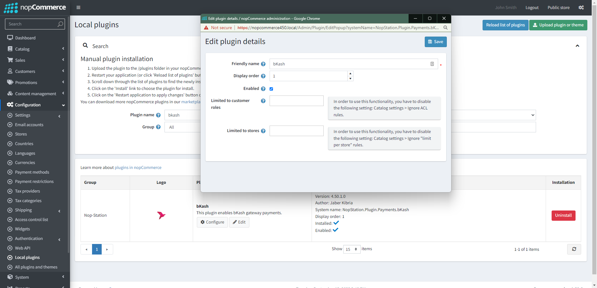The width and height of the screenshot is (597, 288).
Task: Click the Limited to stores help icon
Action: click(263, 131)
